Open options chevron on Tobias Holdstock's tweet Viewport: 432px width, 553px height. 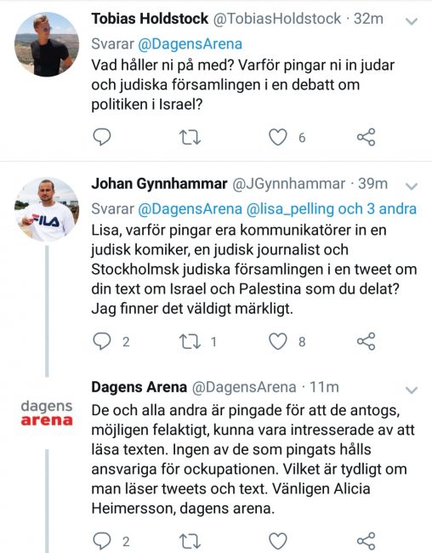coord(412,21)
